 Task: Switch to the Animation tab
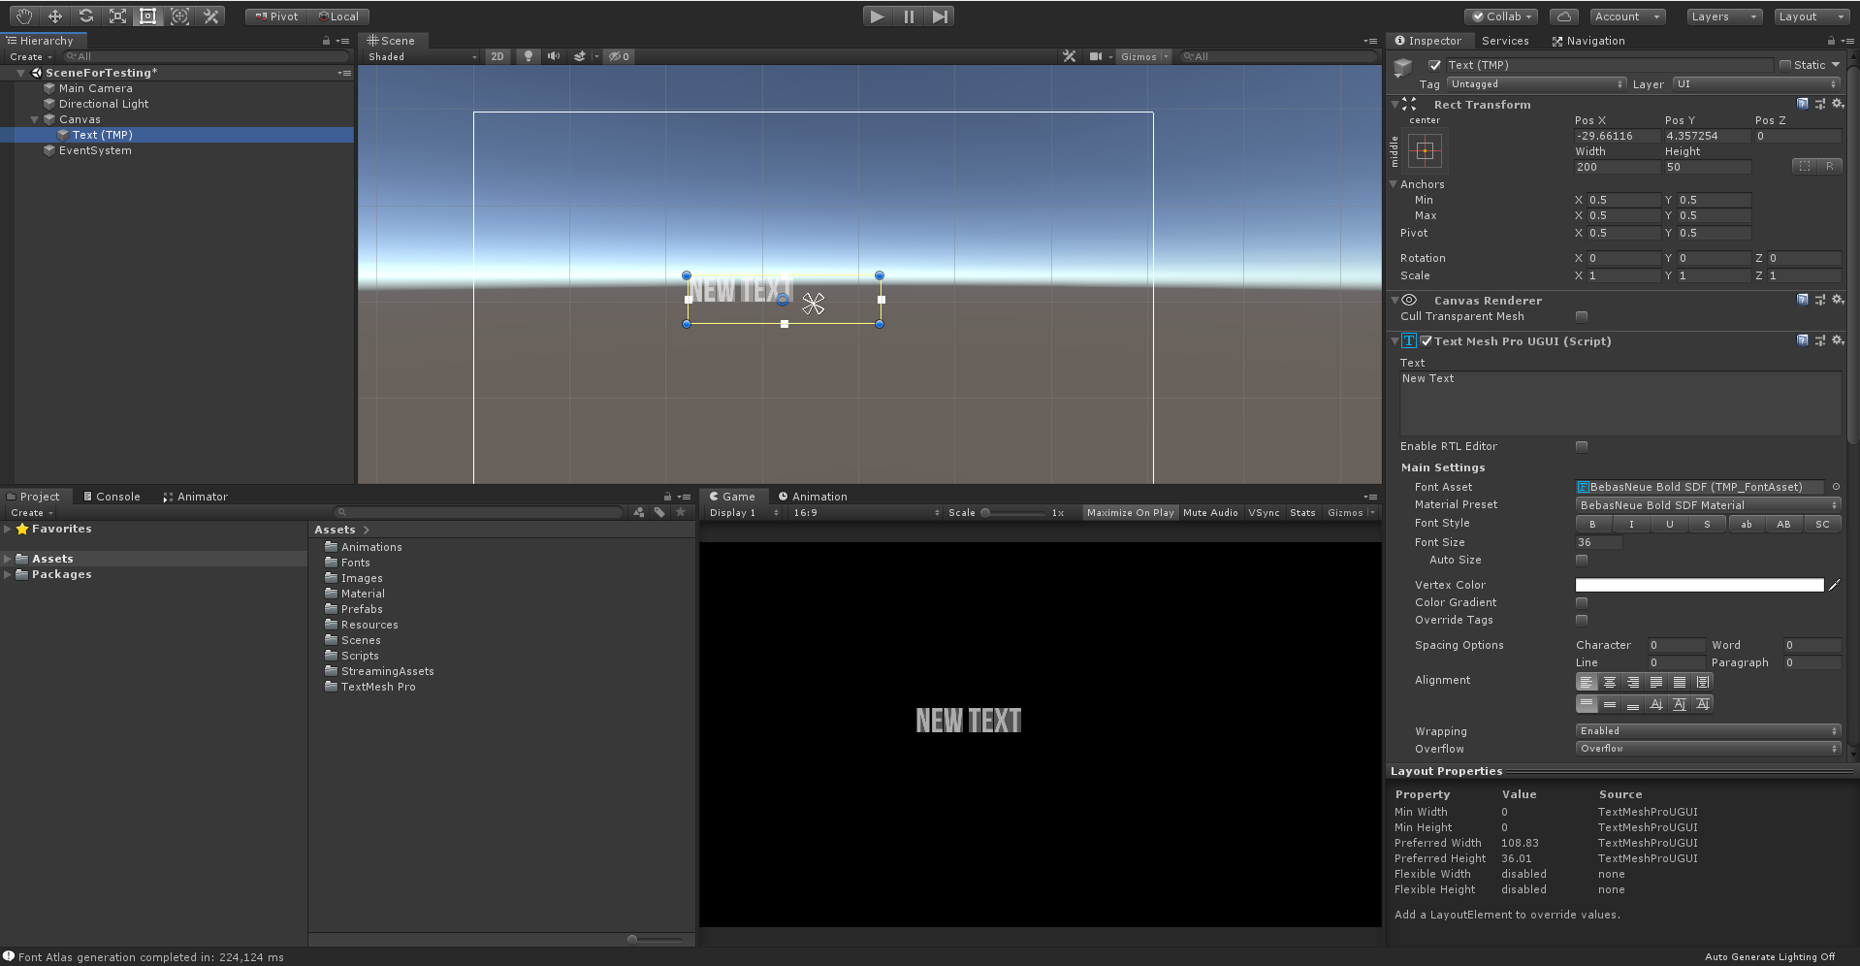click(813, 497)
